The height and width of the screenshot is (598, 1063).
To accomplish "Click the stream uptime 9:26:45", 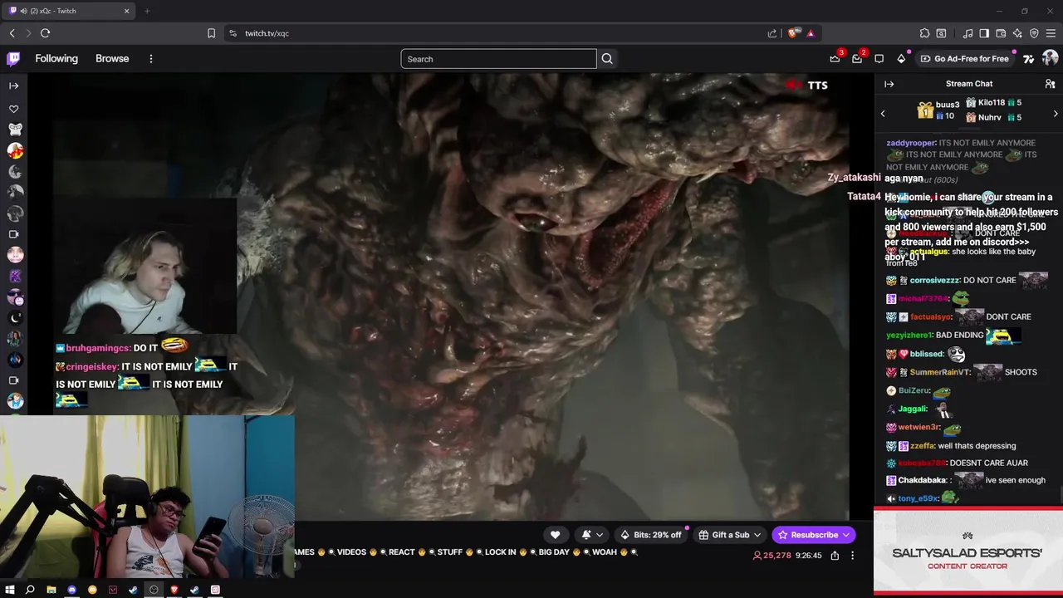I will (808, 556).
